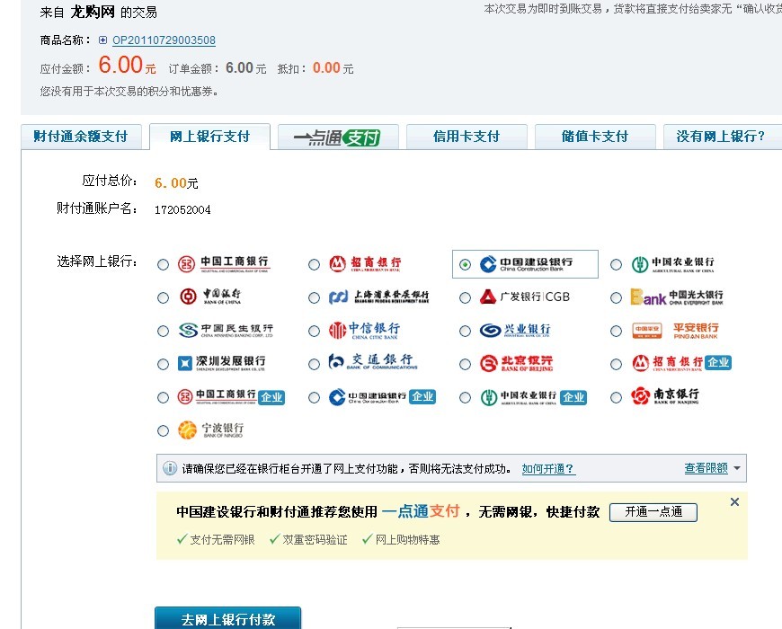782x629 pixels.
Task: Click the 中国工商银行 企业 logo
Action: 231,397
